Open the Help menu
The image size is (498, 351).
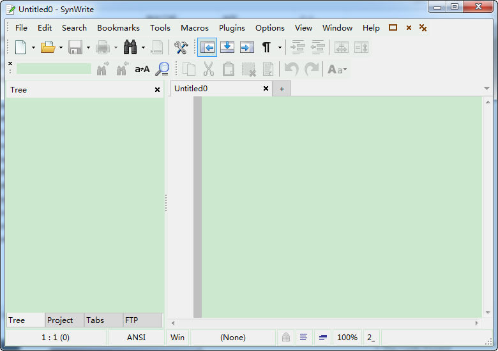click(371, 28)
